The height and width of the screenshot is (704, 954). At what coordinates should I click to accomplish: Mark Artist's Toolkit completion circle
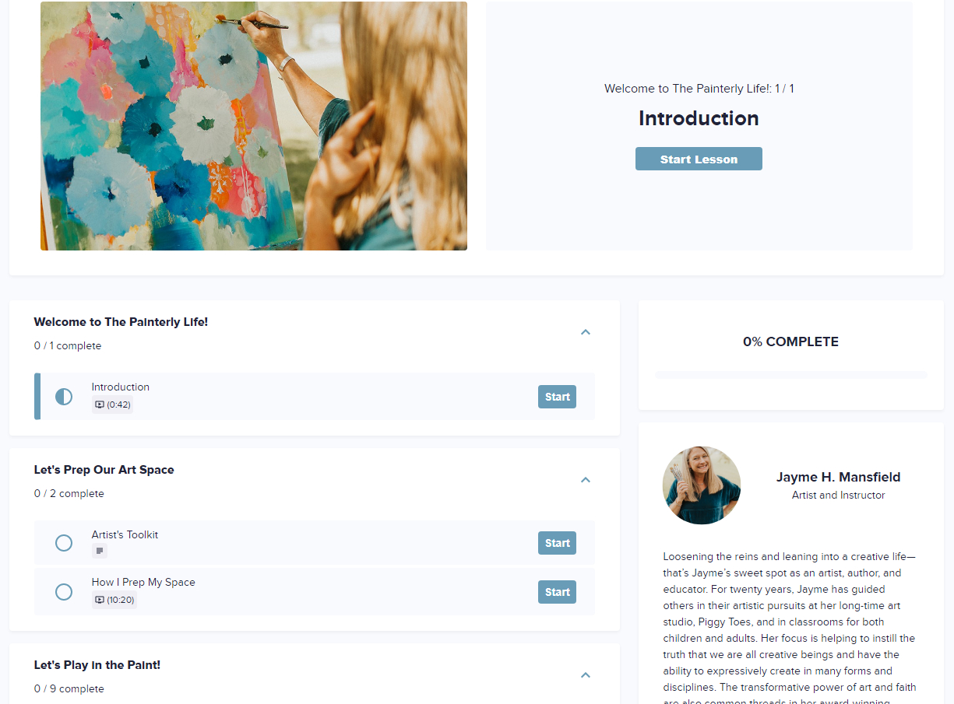(64, 543)
